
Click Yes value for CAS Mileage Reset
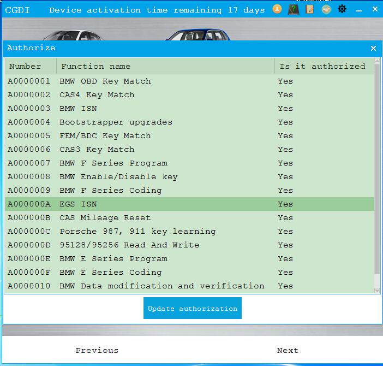pos(285,218)
